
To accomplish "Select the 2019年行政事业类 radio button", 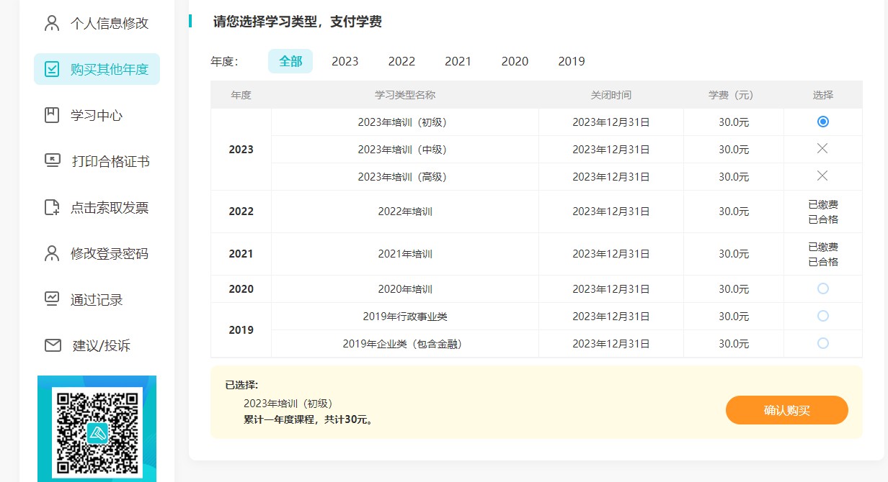I will (822, 316).
